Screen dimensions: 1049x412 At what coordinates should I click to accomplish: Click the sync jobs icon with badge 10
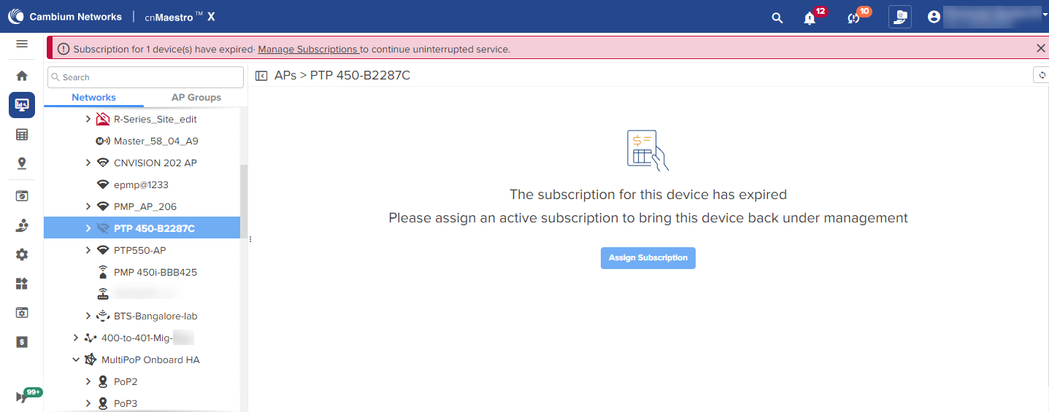click(853, 18)
